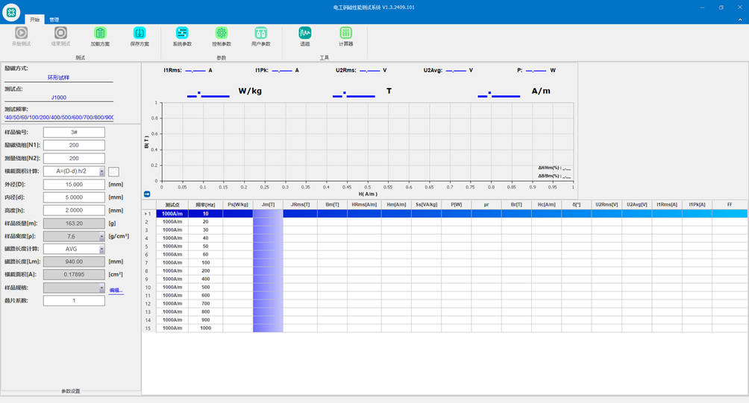Click the small square button beside the cross-section formula
This screenshot has height=403, width=749.
coord(113,171)
